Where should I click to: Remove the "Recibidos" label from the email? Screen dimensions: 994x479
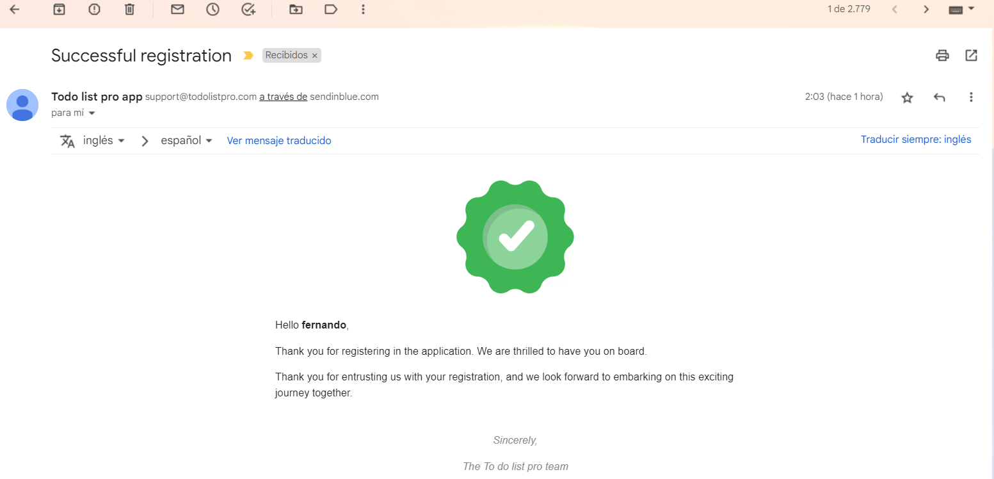pyautogui.click(x=314, y=56)
